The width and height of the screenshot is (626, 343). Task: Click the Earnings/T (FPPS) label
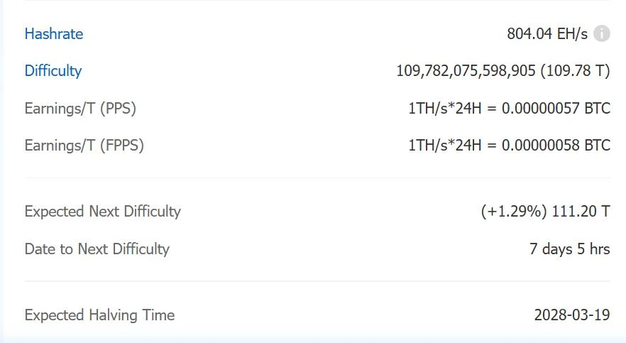[84, 146]
